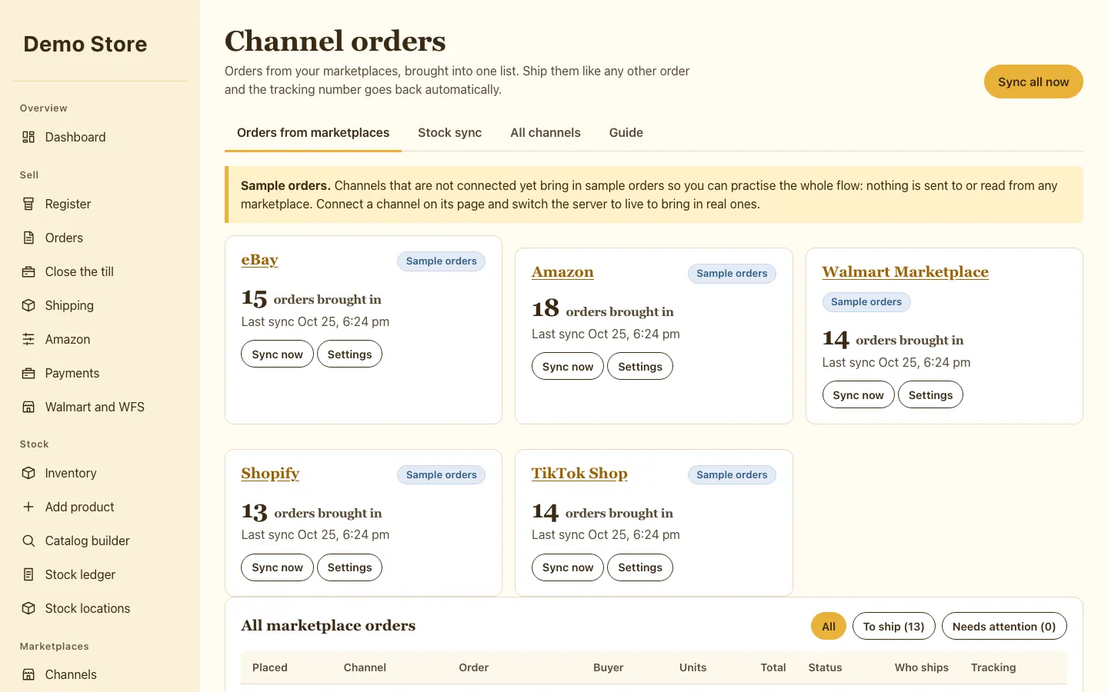The width and height of the screenshot is (1108, 692).
Task: Open the Amazon channel title link
Action: tap(562, 272)
